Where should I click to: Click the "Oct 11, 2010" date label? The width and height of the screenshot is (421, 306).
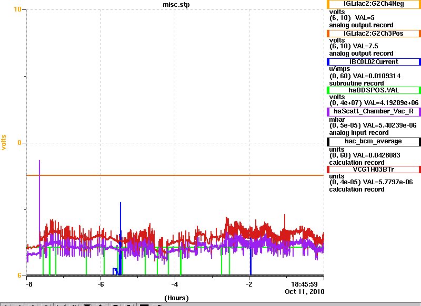[305, 292]
